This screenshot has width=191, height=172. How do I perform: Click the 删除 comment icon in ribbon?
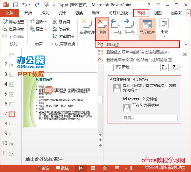coord(102,24)
